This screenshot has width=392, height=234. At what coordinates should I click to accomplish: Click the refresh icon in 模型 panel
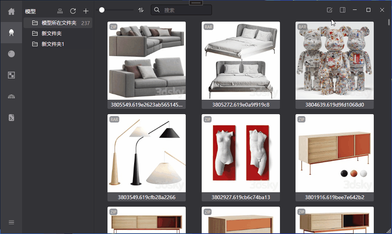73,11
